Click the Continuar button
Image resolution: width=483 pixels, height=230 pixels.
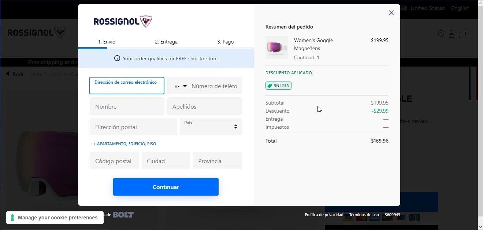coord(166,187)
